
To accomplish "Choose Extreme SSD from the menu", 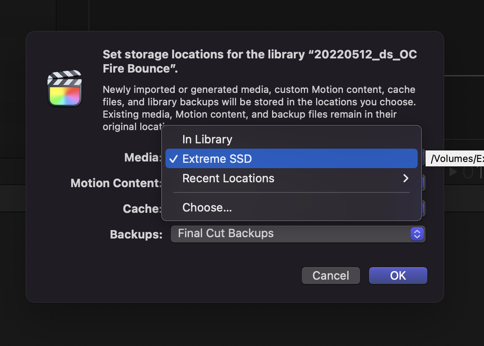I will (217, 159).
